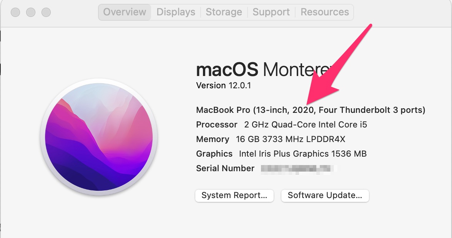452x238 pixels.
Task: Close the About This Mac window
Action: point(15,12)
